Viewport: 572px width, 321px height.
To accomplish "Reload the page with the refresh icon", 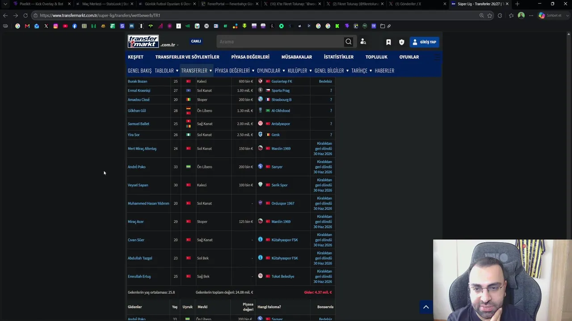I will coord(25,15).
